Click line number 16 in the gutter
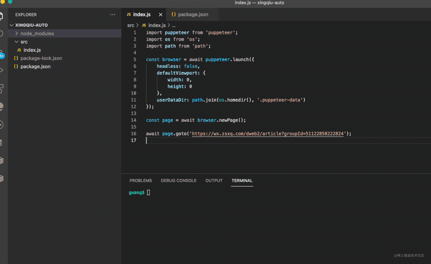The image size is (431, 264). click(x=133, y=133)
